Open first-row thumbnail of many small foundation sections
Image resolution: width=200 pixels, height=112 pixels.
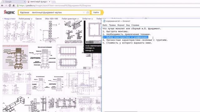19,32
